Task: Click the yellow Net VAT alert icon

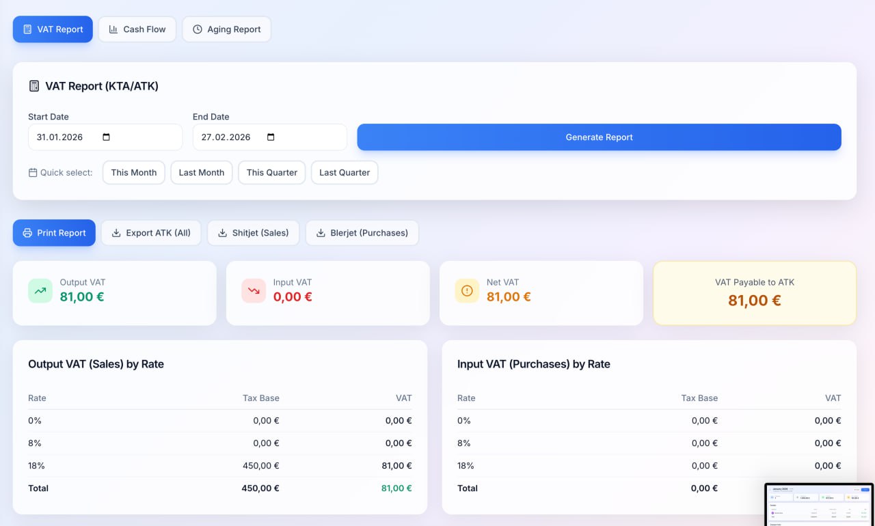Action: pos(467,290)
